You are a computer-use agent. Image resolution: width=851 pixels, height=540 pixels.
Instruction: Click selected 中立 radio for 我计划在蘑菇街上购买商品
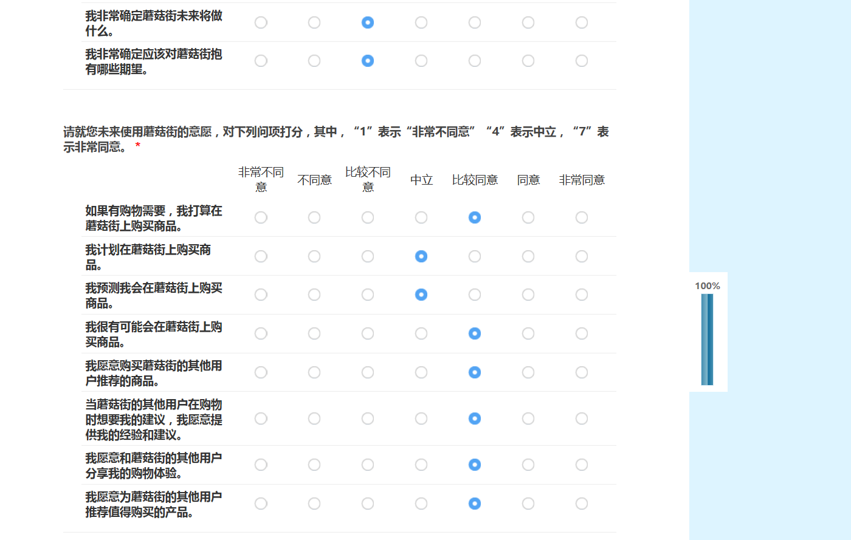(421, 256)
